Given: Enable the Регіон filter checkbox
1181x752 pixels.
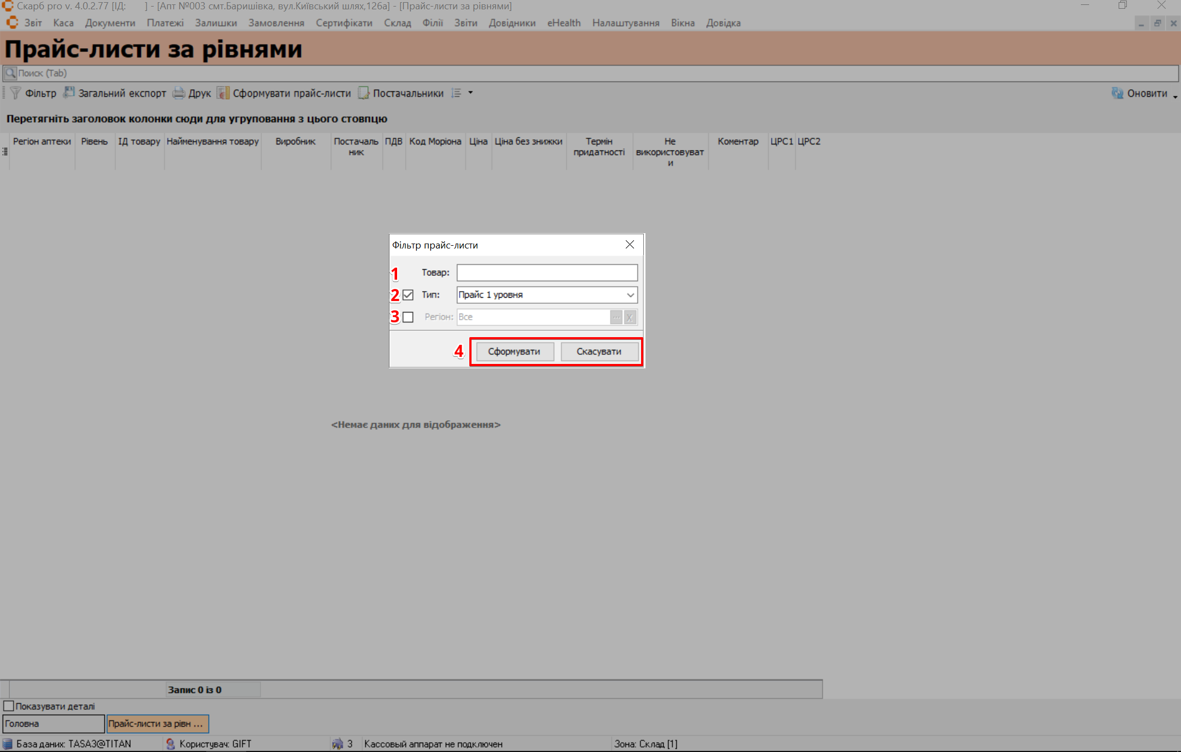Looking at the screenshot, I should [408, 317].
